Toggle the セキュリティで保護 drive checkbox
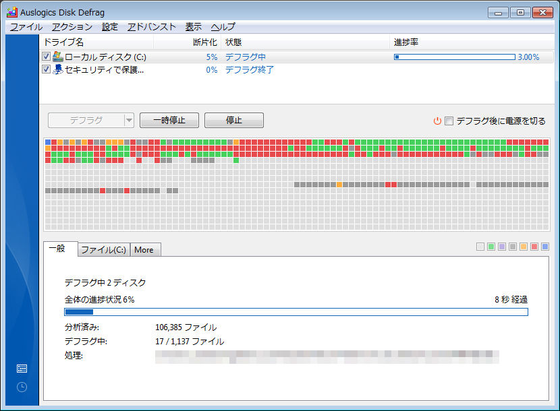Viewport: 560px width, 411px height. click(x=46, y=69)
